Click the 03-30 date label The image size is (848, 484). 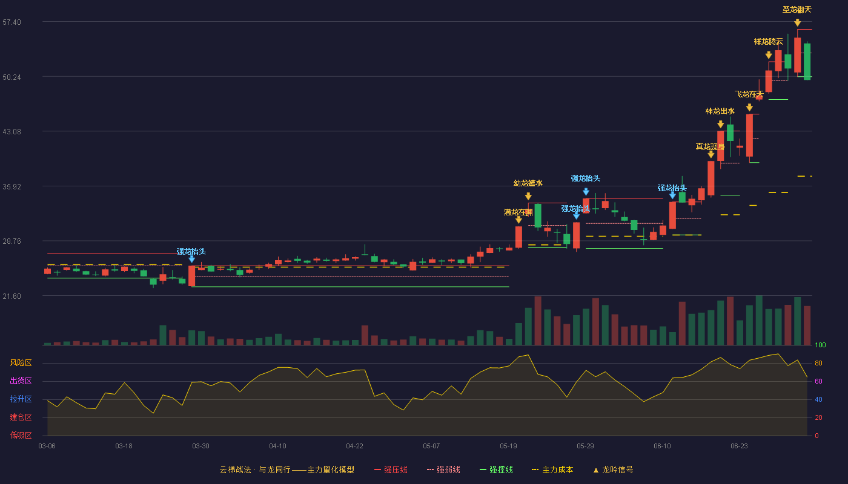coord(200,446)
